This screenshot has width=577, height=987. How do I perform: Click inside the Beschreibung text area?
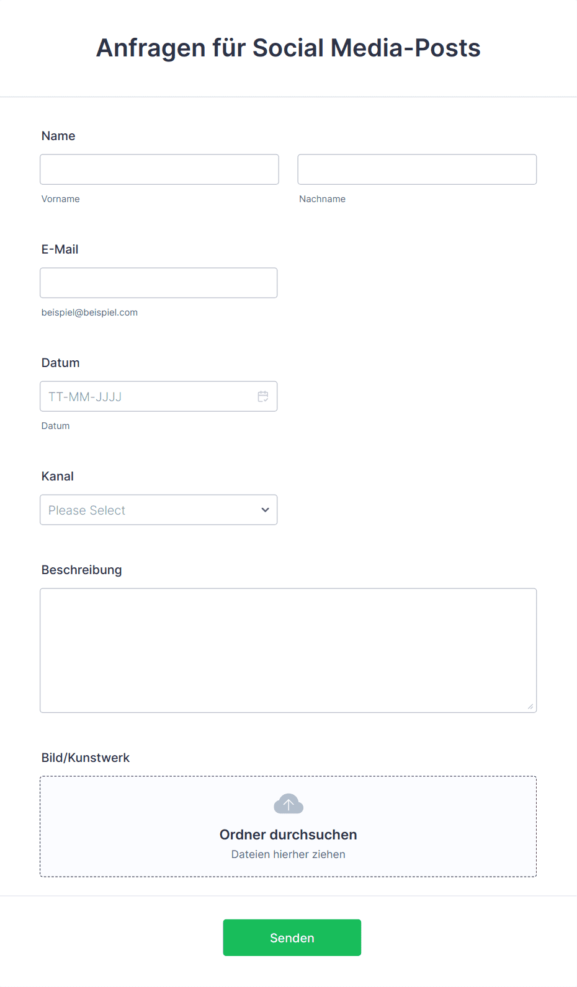[x=288, y=650]
